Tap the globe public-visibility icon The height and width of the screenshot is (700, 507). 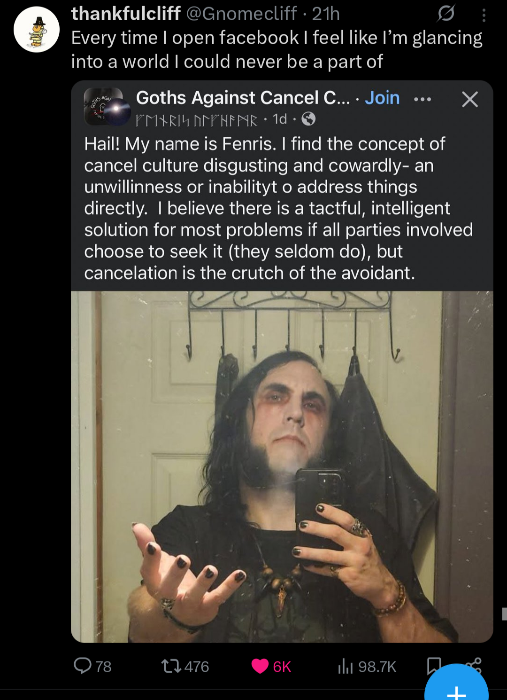click(308, 119)
